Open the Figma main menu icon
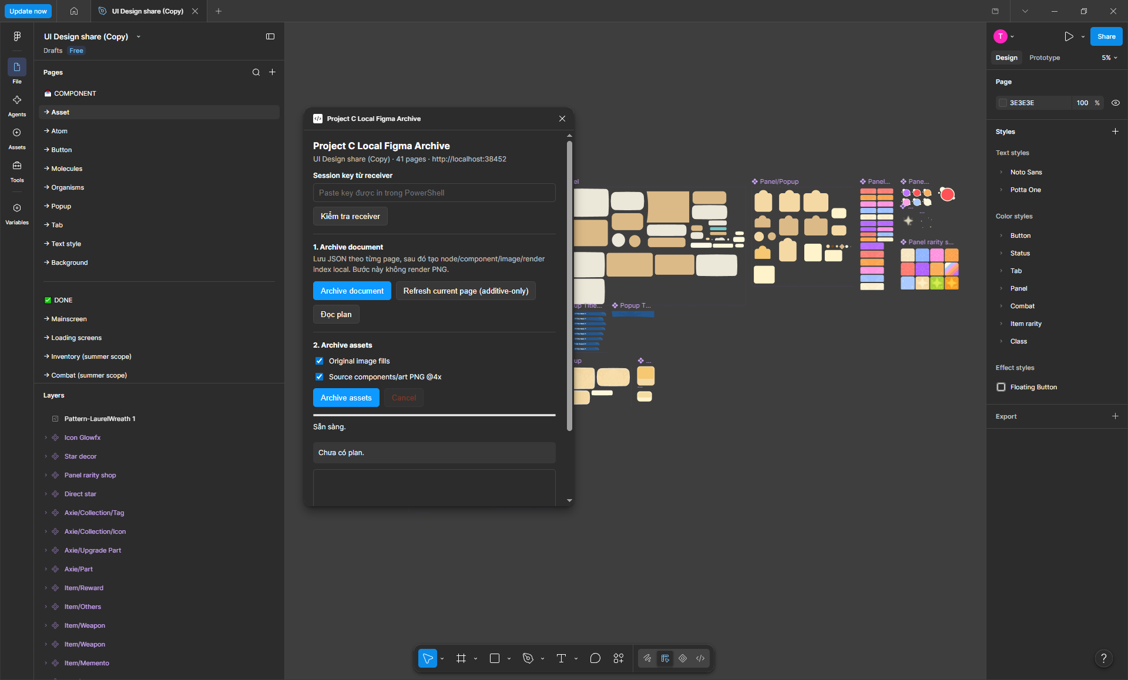1128x680 pixels. click(17, 36)
